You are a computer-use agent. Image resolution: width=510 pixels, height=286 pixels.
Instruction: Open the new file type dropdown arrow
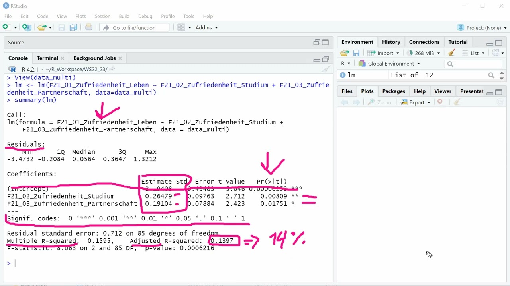click(x=15, y=27)
